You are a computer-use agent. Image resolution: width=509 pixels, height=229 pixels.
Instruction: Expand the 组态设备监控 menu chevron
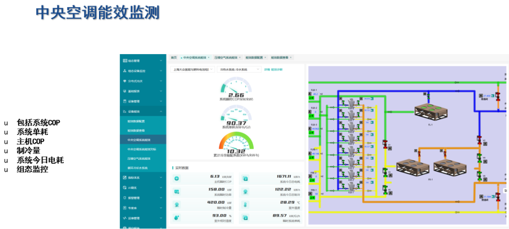161,71
